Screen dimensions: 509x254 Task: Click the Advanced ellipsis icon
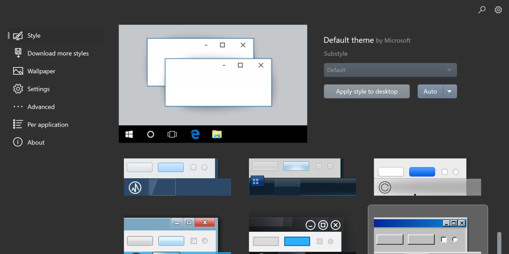point(17,106)
